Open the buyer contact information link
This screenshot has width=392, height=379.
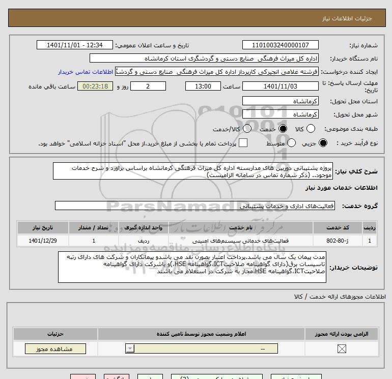tap(86, 72)
